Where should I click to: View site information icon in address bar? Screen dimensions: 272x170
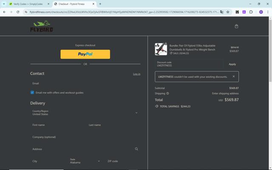coord(26,12)
